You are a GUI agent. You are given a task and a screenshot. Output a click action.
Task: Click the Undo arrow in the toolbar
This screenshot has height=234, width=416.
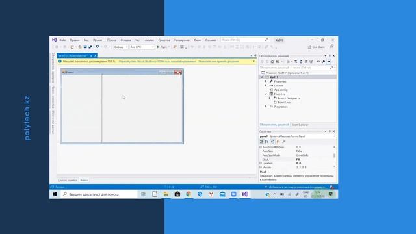click(97, 47)
